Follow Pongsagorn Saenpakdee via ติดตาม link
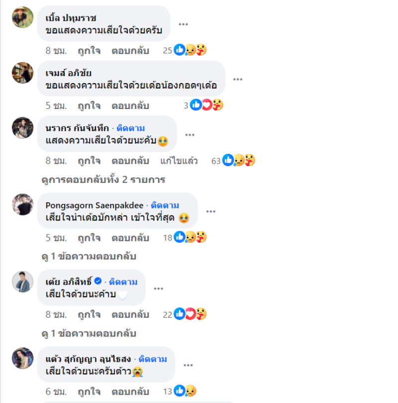 (165, 205)
